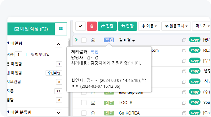Image resolution: width=211 pixels, height=117 pixels.
Task: Open the Go KOREA sender mail
Action: (x=129, y=113)
